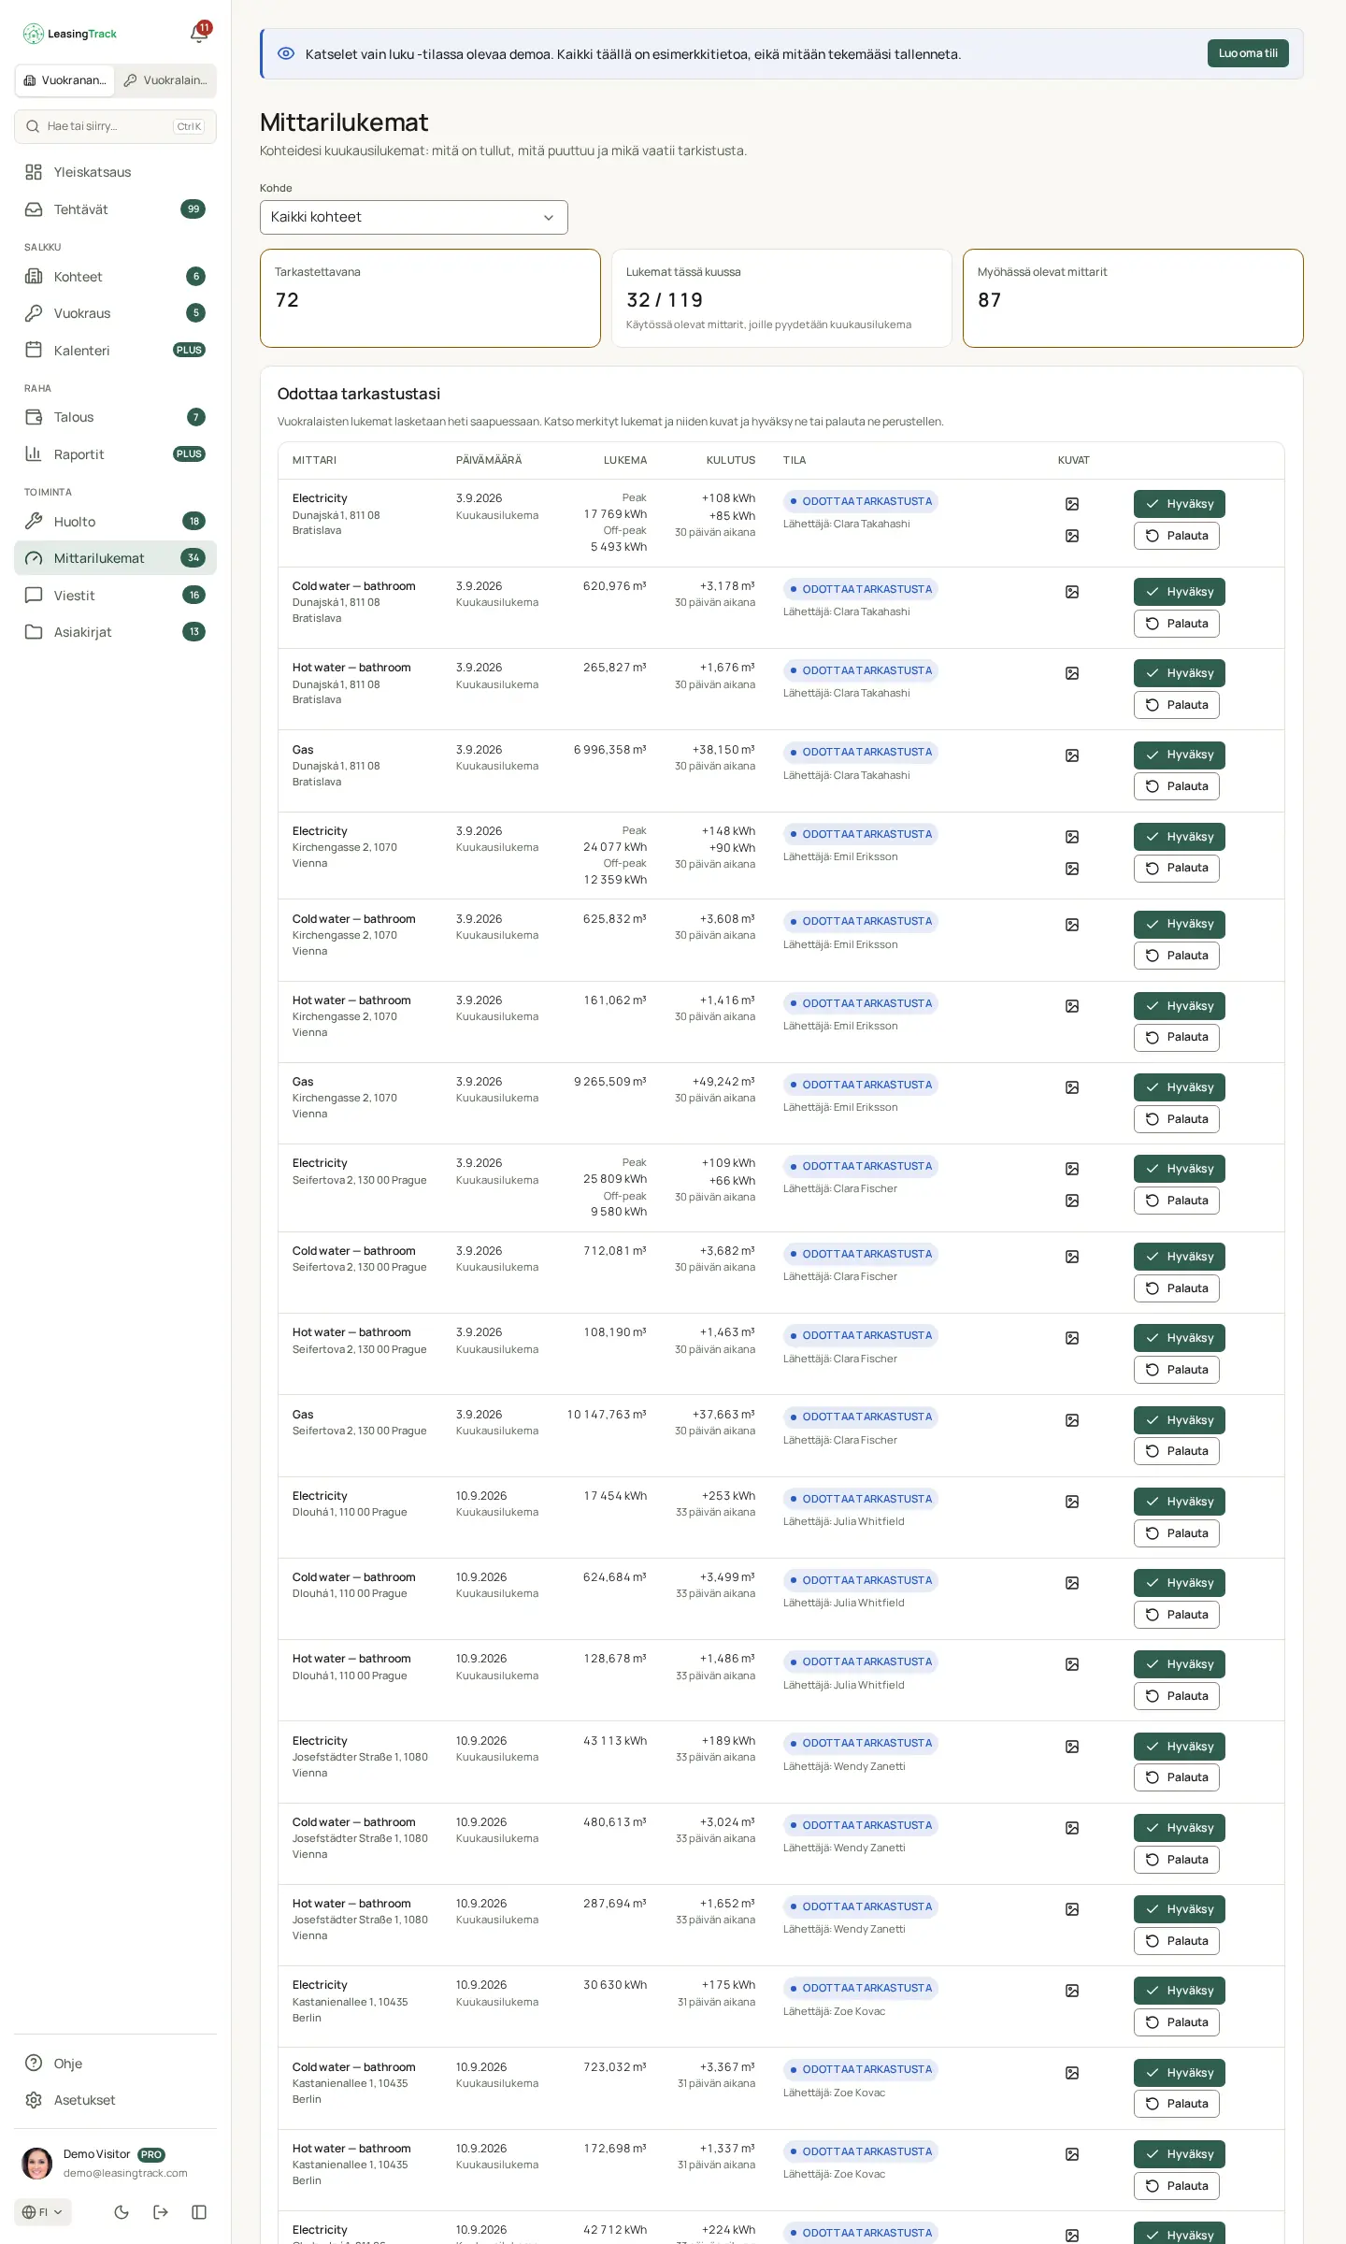Click the LeasingTrack logo
Image resolution: width=1346 pixels, height=2244 pixels.
coord(70,34)
